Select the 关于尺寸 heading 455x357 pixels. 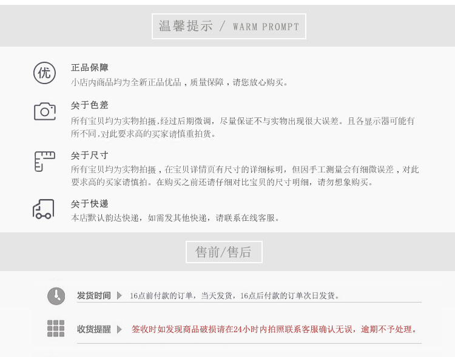coord(89,156)
